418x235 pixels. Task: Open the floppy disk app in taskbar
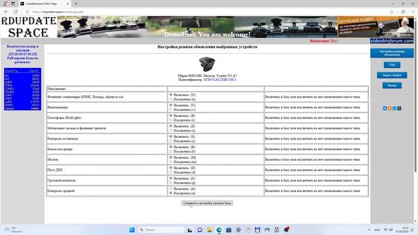pos(257,230)
